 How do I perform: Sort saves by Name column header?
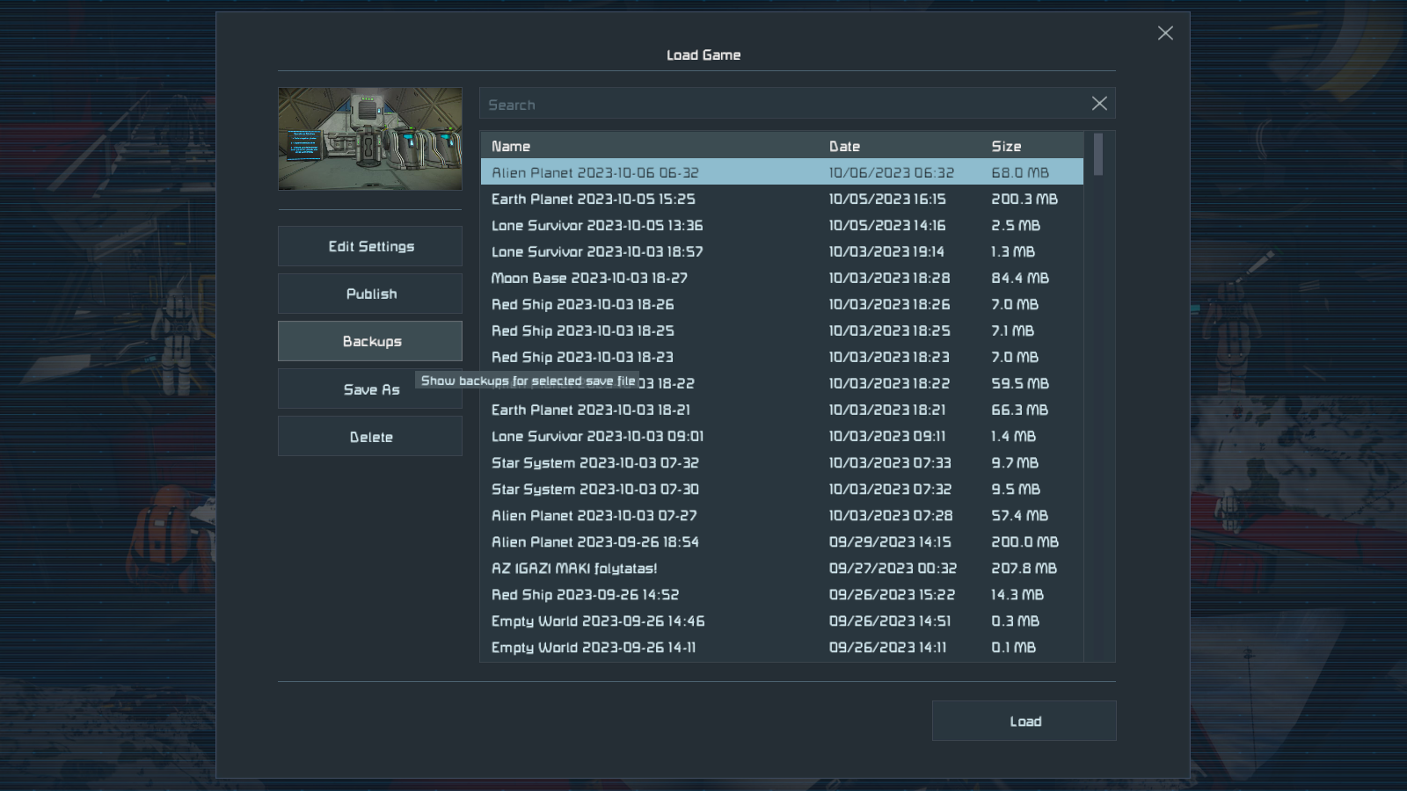pos(511,146)
